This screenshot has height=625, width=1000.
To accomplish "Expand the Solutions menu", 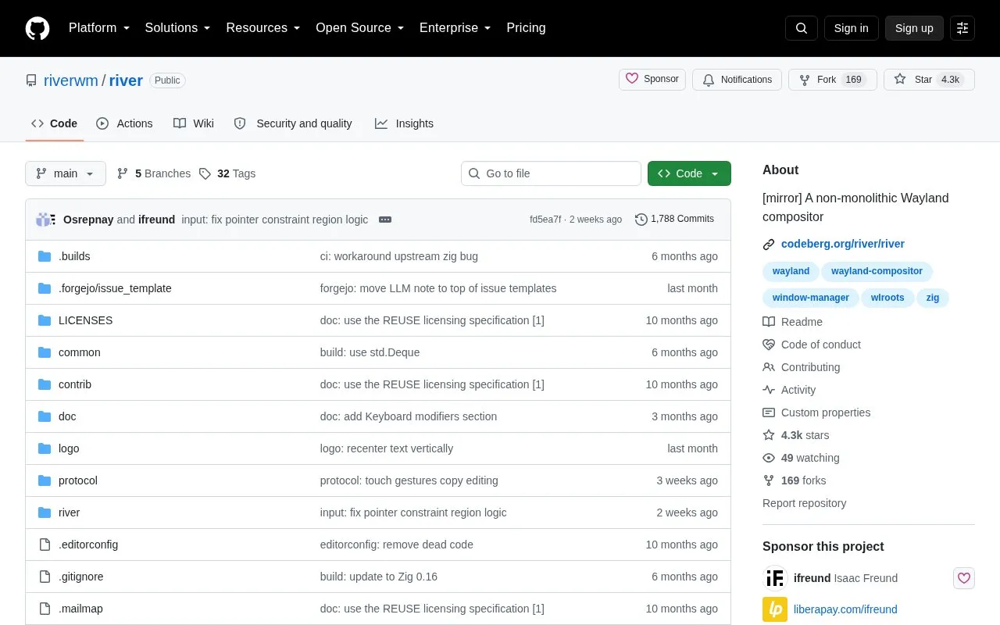I will [x=178, y=28].
